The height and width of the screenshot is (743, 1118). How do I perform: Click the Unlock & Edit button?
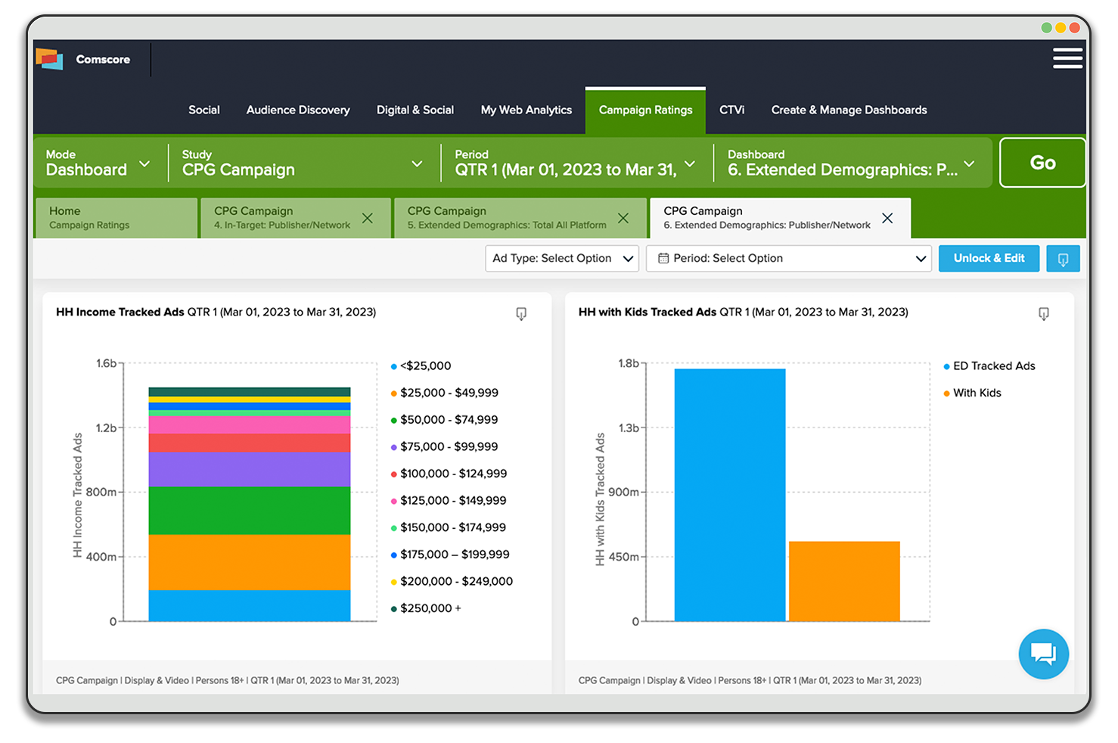click(989, 259)
